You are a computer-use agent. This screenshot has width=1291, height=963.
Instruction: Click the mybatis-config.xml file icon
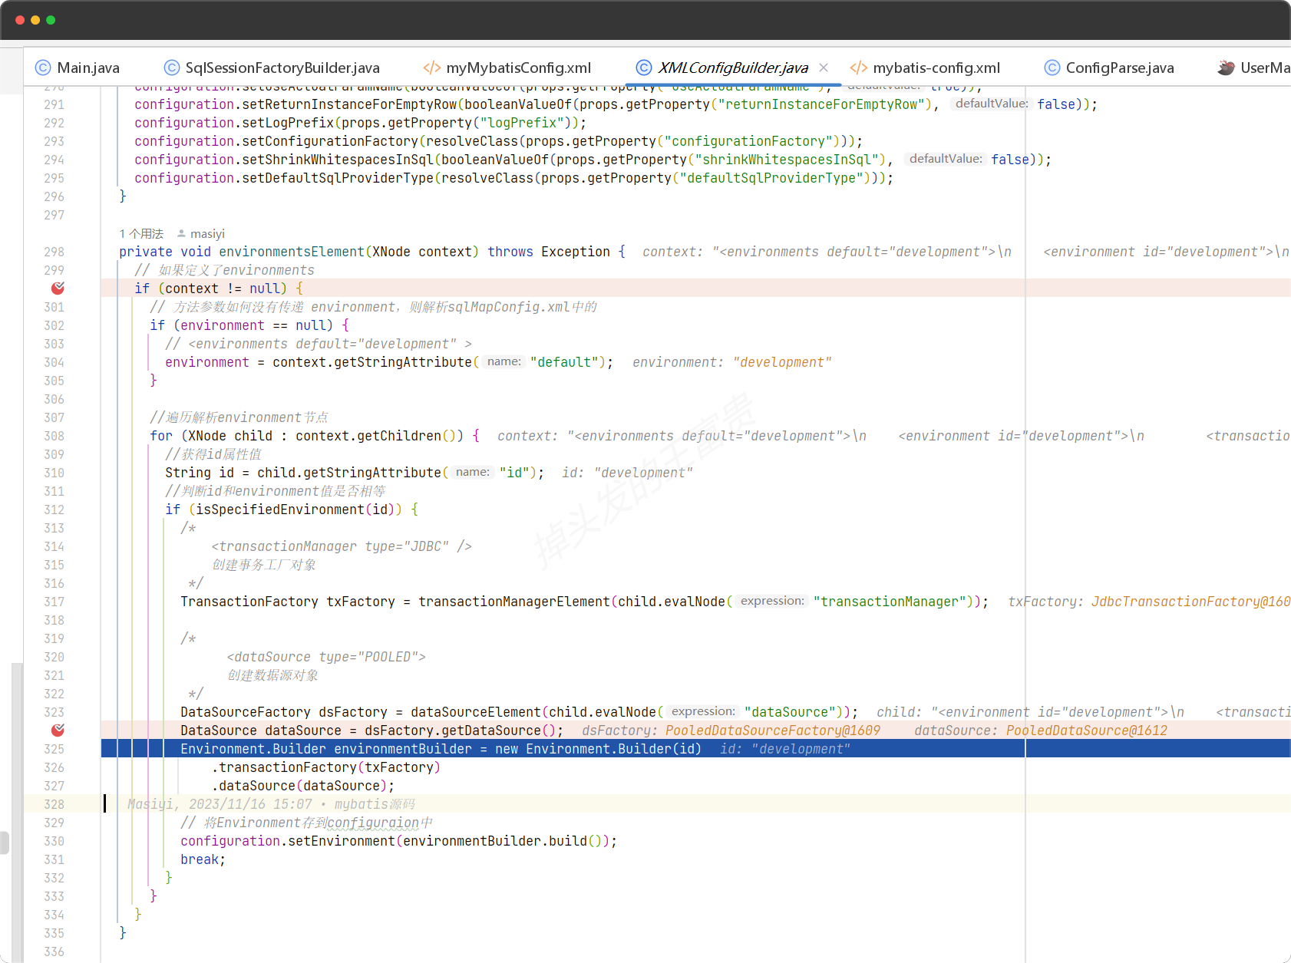(x=859, y=68)
